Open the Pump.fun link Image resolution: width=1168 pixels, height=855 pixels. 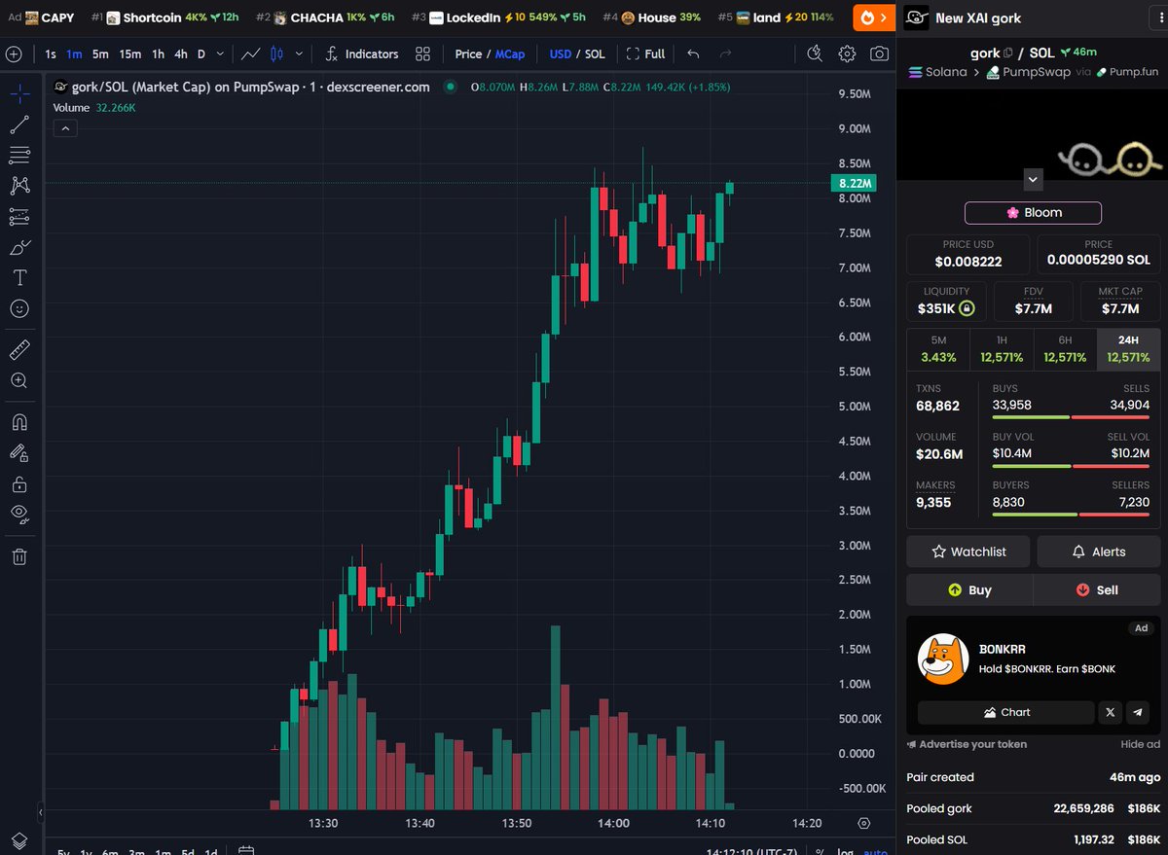click(1127, 72)
